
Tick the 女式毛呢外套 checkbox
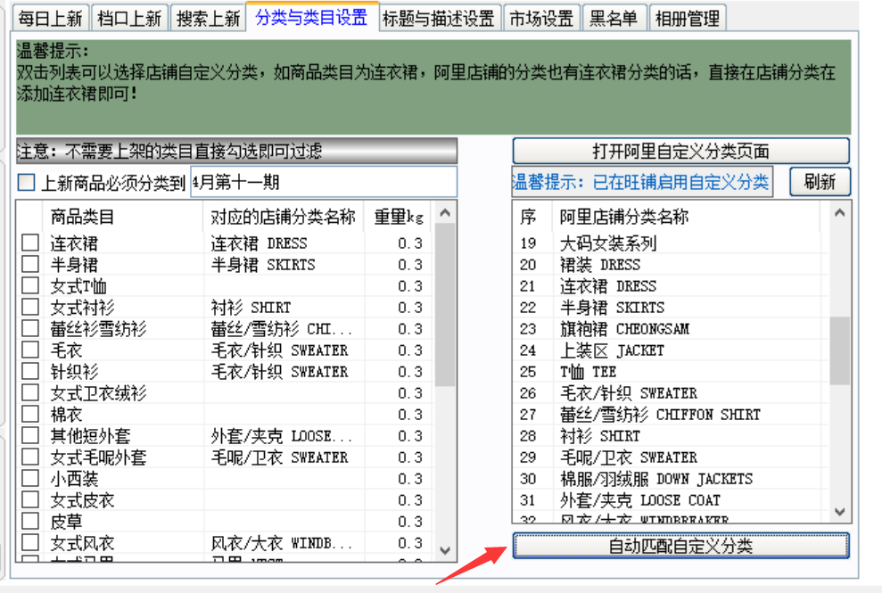tap(29, 457)
